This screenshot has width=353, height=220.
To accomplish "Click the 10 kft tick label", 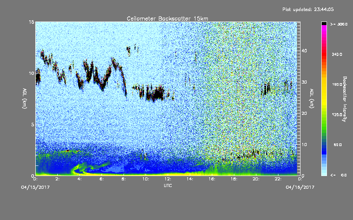I will tap(304, 145).
